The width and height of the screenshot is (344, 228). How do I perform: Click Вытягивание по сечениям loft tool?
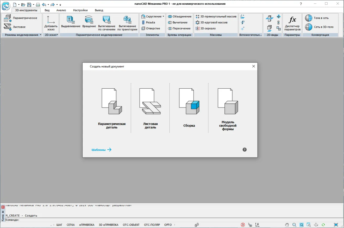coord(107,20)
